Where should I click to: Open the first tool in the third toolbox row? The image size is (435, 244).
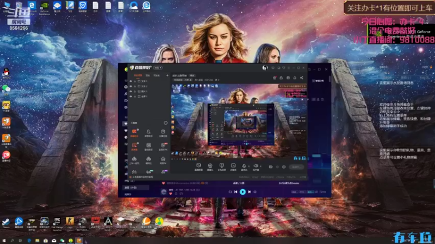pos(134,160)
